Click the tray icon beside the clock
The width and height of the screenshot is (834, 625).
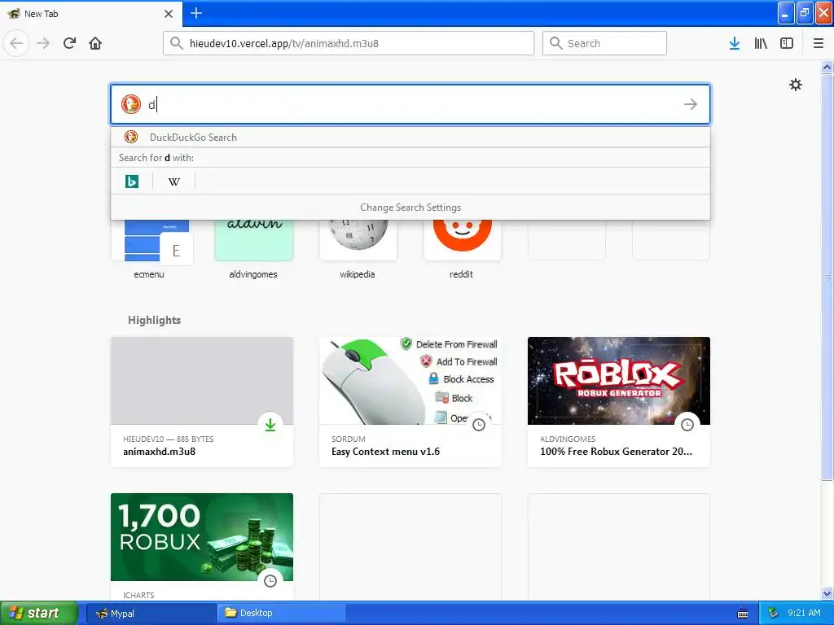point(774,614)
